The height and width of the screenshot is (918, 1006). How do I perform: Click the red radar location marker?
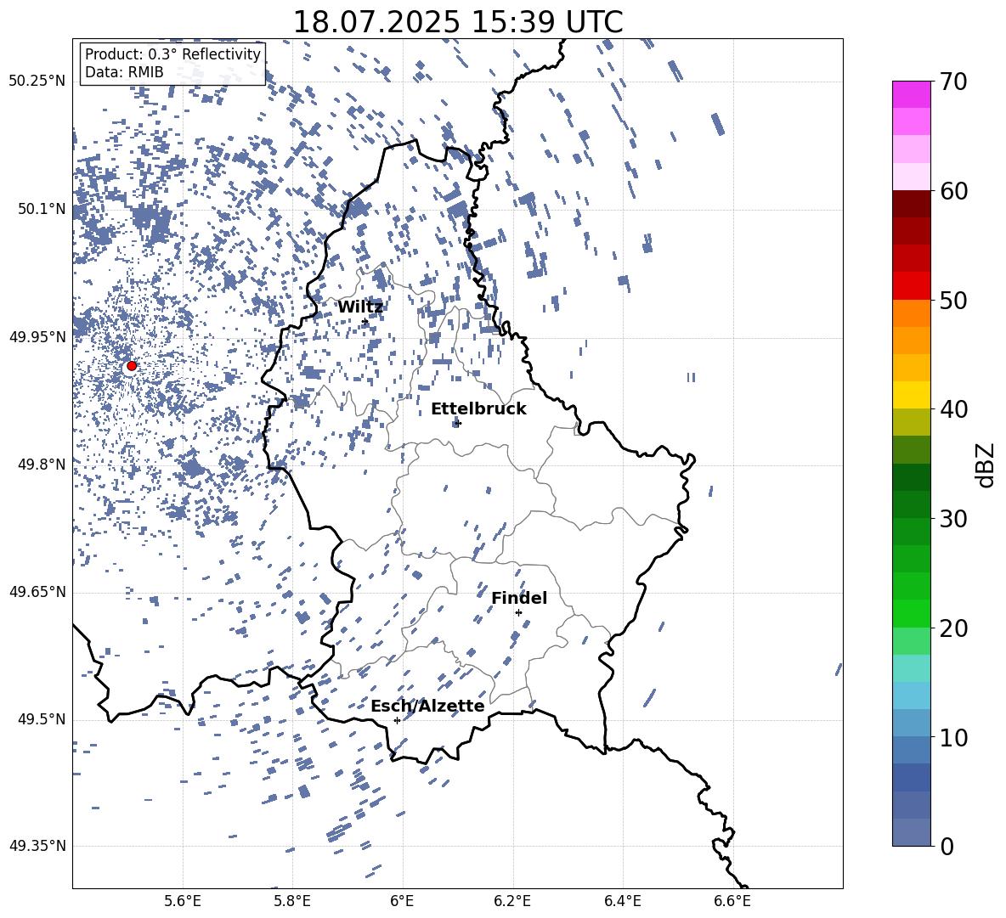(x=132, y=366)
